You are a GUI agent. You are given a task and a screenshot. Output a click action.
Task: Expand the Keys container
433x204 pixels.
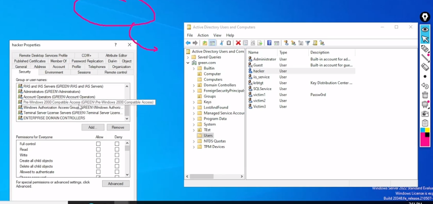pos(194,102)
